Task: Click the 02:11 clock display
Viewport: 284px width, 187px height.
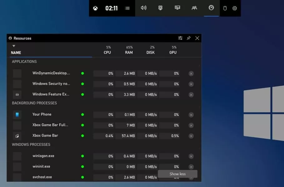Action: coord(111,8)
